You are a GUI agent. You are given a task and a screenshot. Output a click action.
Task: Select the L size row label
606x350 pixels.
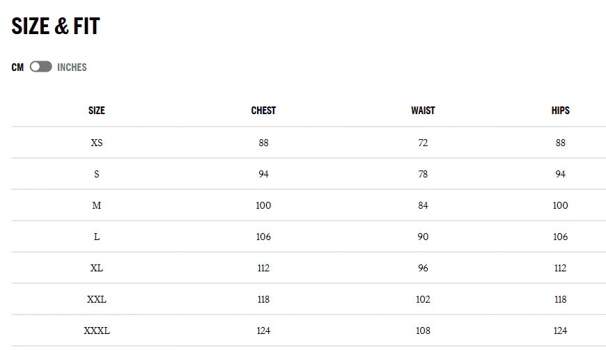97,237
